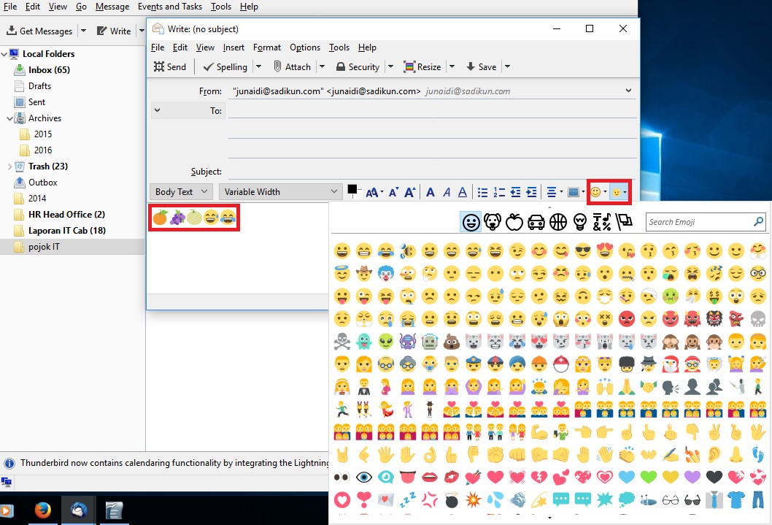Open the insert image or object button
Viewport: 772px width, 525px height.
(x=576, y=192)
